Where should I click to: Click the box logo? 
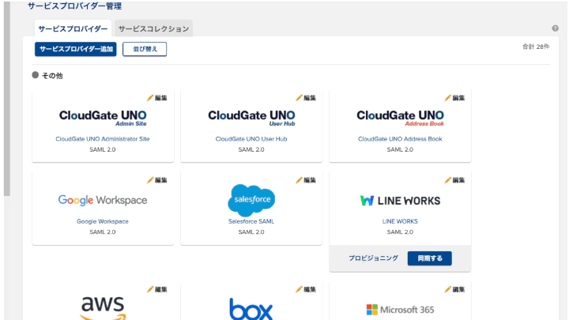[251, 309]
